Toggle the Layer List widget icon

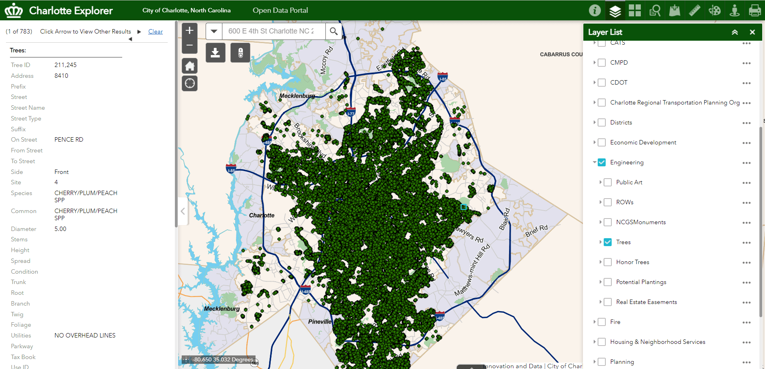[x=615, y=10]
